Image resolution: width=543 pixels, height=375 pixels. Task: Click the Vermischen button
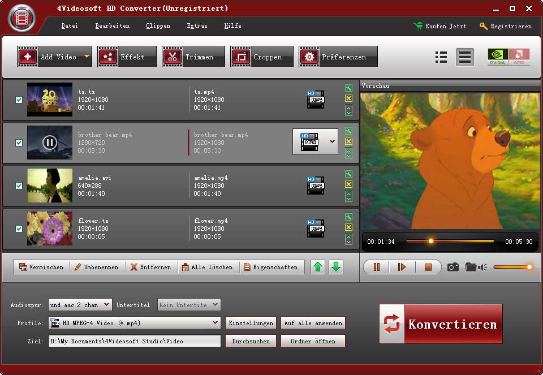tap(41, 267)
